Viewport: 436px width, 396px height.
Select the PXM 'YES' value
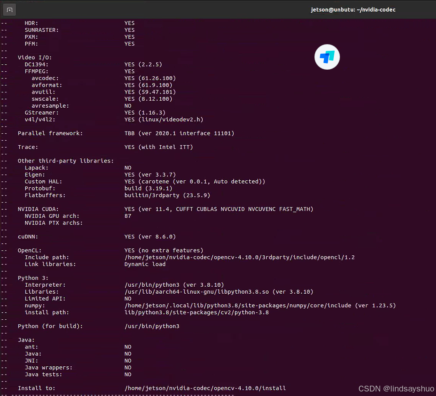[129, 37]
